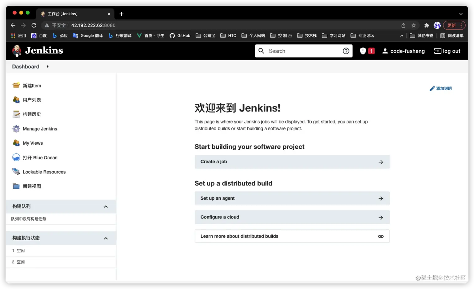Click the Lockable Resources icon
This screenshot has width=474, height=289.
tap(16, 172)
